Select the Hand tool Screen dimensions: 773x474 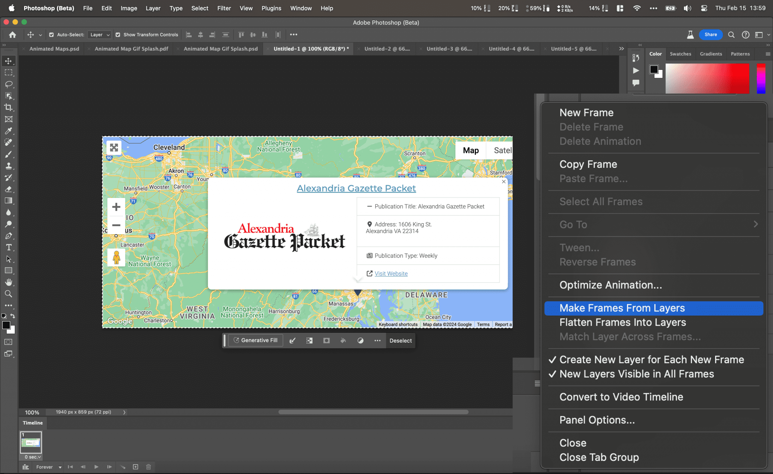coord(9,282)
